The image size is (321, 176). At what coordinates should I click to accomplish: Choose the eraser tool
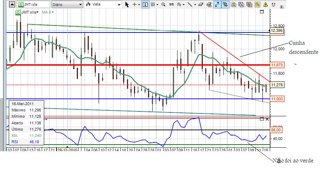pyautogui.click(x=201, y=5)
